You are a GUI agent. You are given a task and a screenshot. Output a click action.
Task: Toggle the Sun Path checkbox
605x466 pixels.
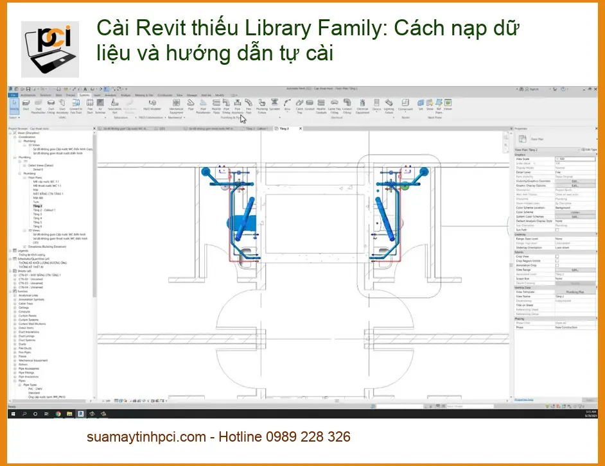[x=557, y=230]
